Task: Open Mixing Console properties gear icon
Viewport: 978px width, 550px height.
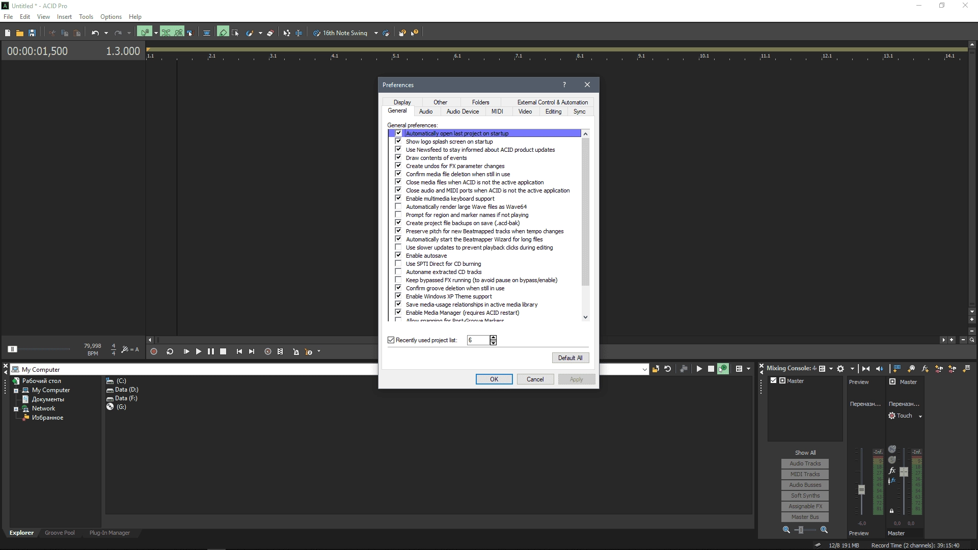Action: pyautogui.click(x=840, y=369)
